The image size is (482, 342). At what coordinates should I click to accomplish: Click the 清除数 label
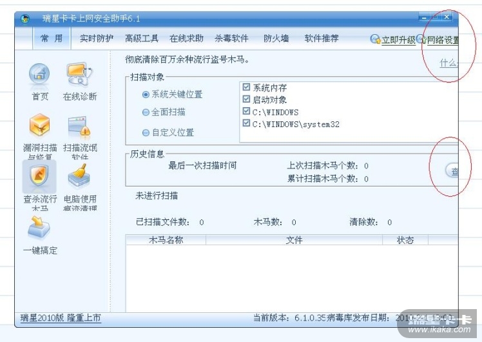click(363, 222)
